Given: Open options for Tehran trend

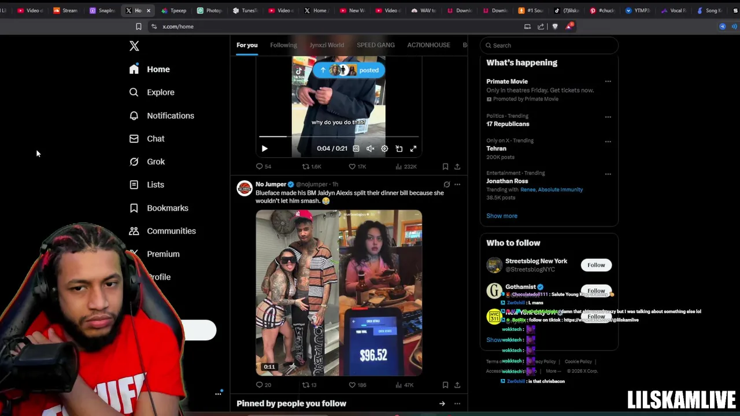Looking at the screenshot, I should [x=608, y=142].
